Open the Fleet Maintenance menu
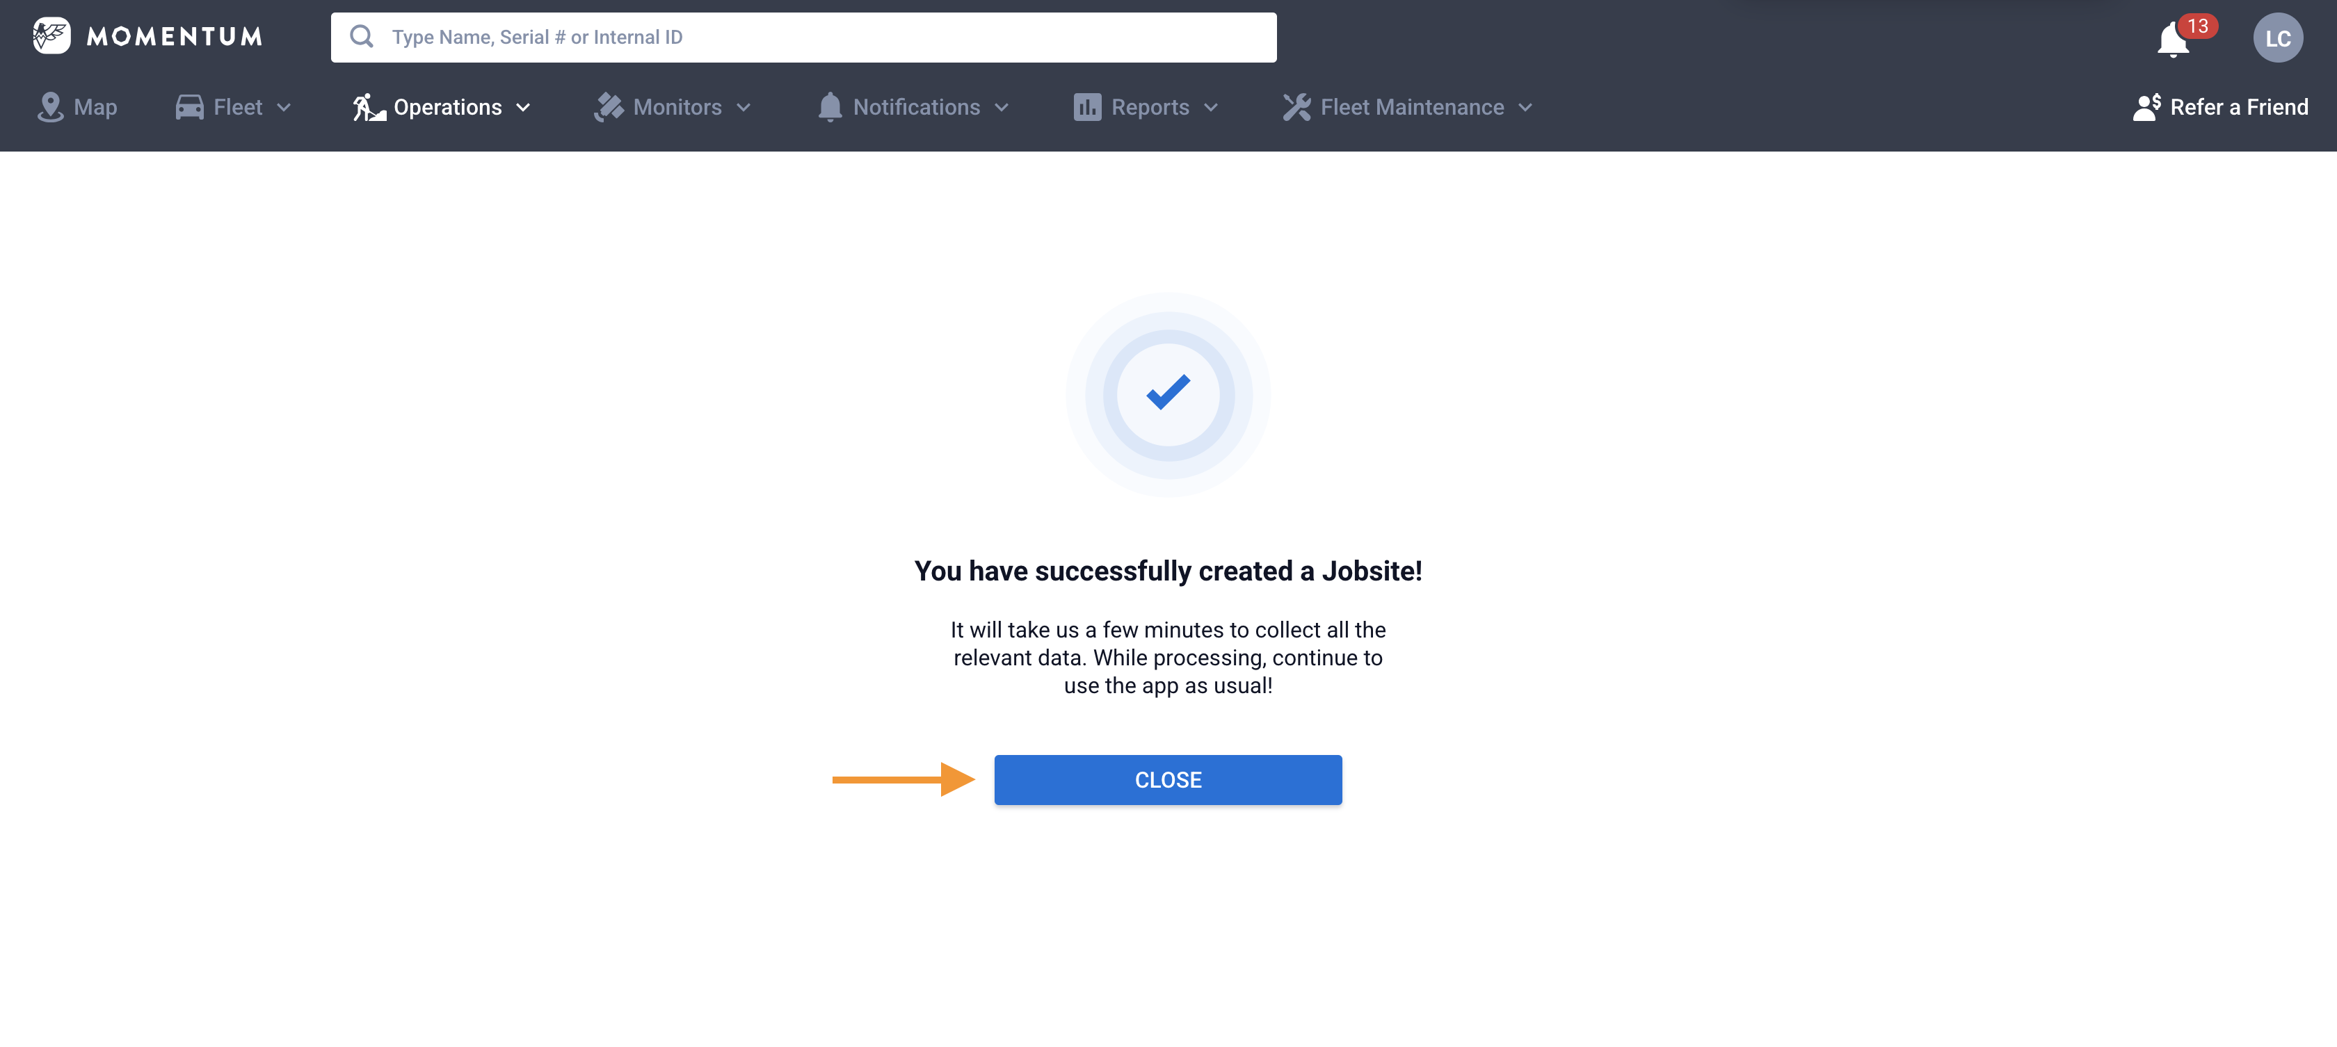2337x1047 pixels. pos(1411,107)
